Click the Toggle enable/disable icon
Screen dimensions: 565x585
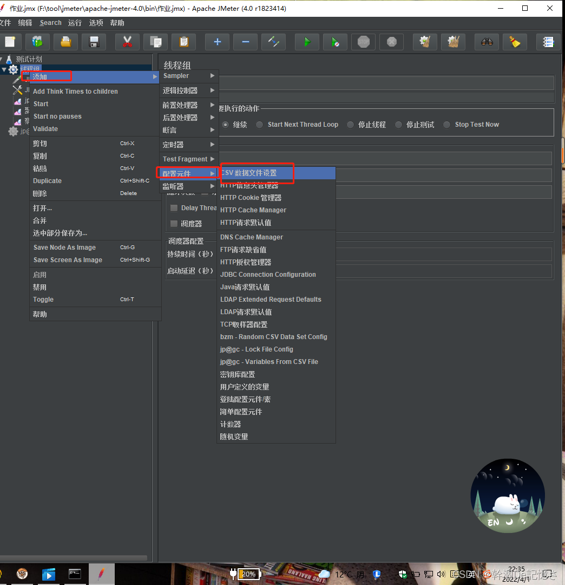(274, 42)
